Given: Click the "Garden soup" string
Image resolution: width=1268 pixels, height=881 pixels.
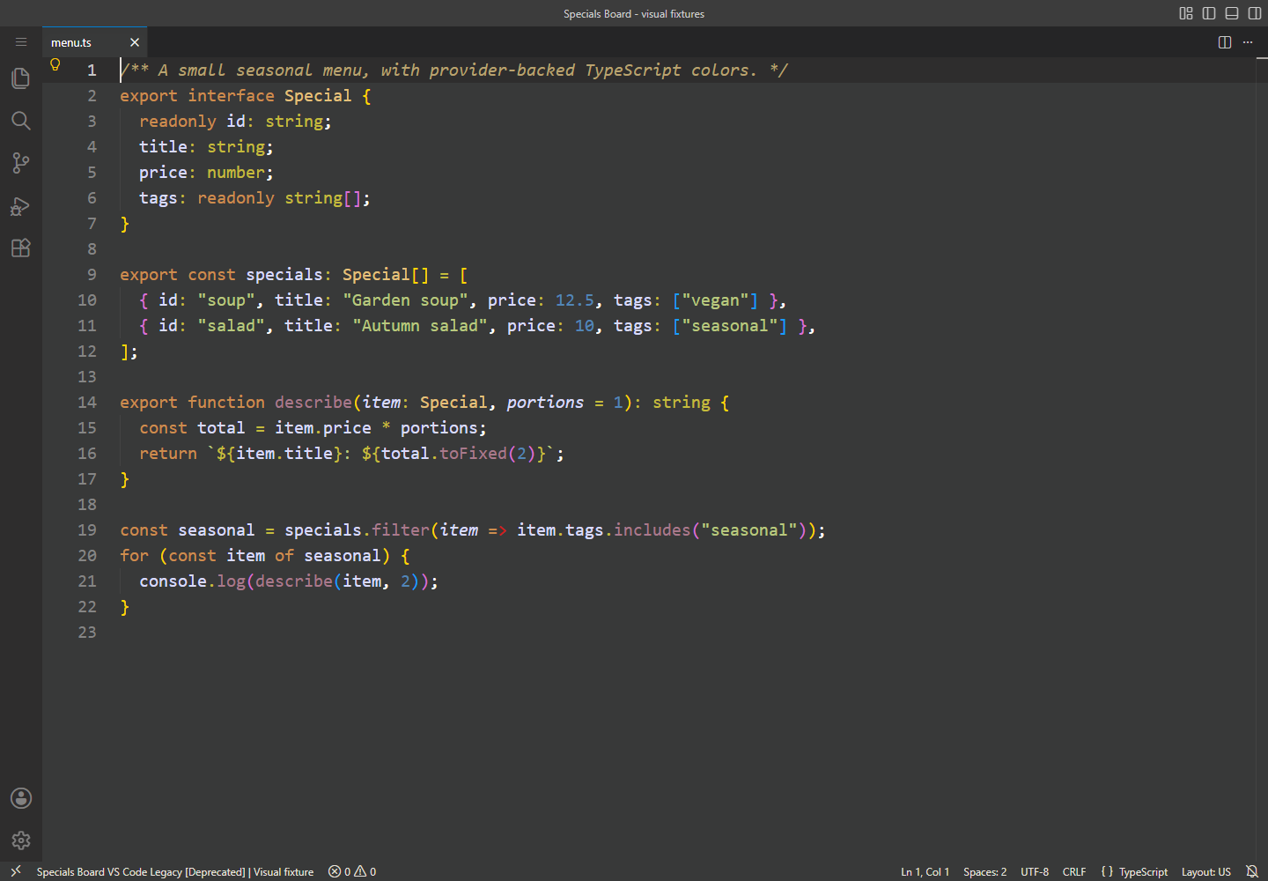Looking at the screenshot, I should [405, 300].
